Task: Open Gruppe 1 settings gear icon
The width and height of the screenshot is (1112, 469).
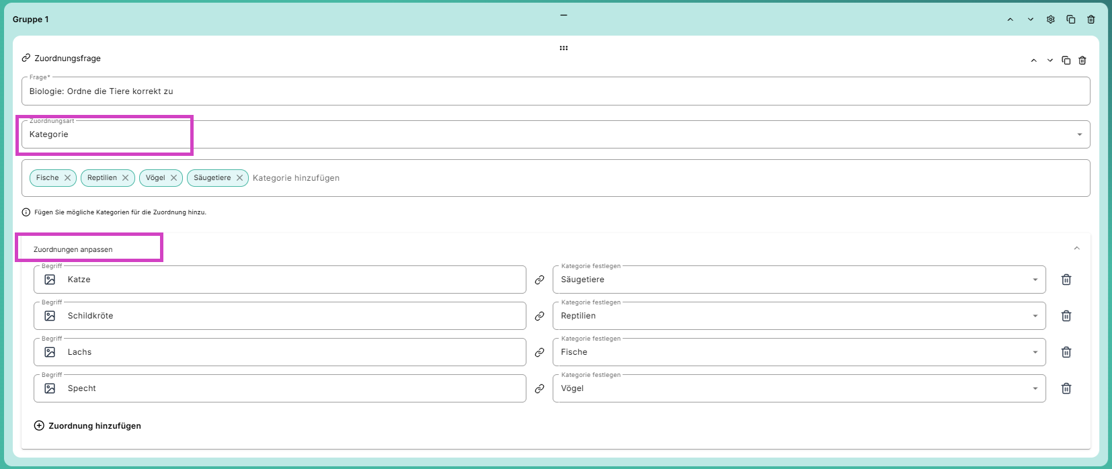Action: [x=1051, y=19]
